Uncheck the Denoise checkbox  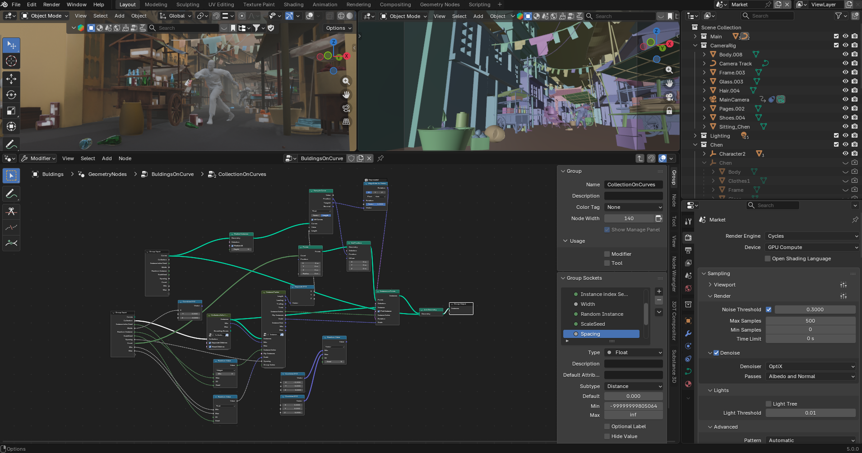(x=716, y=353)
